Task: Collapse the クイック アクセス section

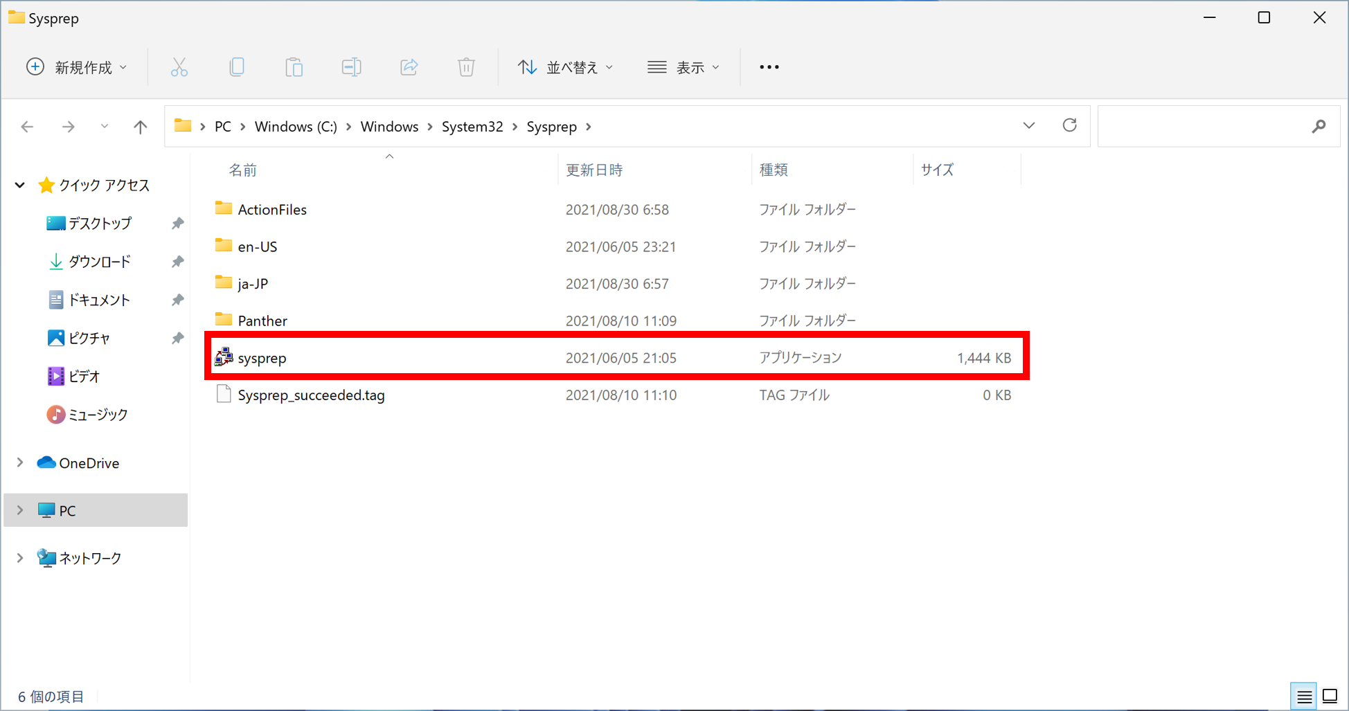Action: tap(20, 185)
